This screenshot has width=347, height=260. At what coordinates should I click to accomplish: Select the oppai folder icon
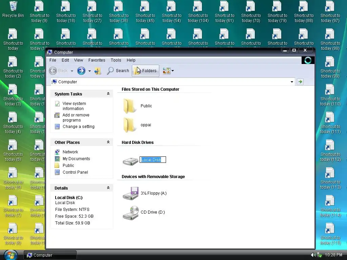129,125
